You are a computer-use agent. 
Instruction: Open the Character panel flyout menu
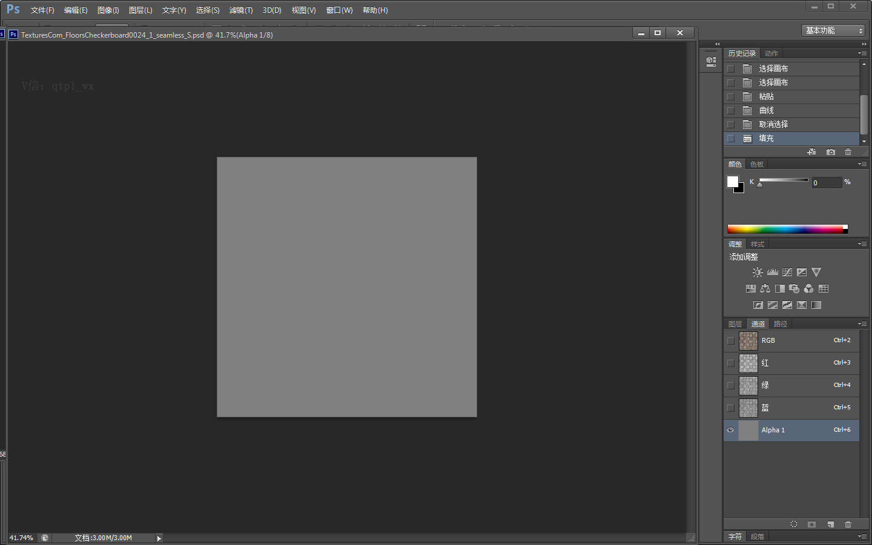(x=862, y=537)
